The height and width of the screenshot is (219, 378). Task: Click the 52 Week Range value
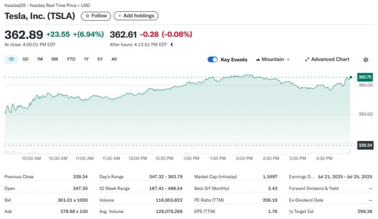coord(166,188)
